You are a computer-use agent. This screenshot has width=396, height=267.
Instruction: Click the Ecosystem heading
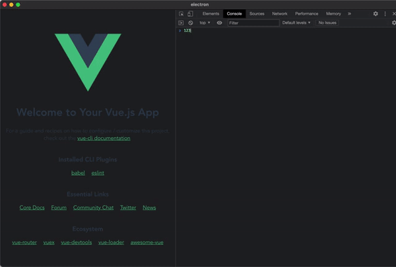coord(88,229)
